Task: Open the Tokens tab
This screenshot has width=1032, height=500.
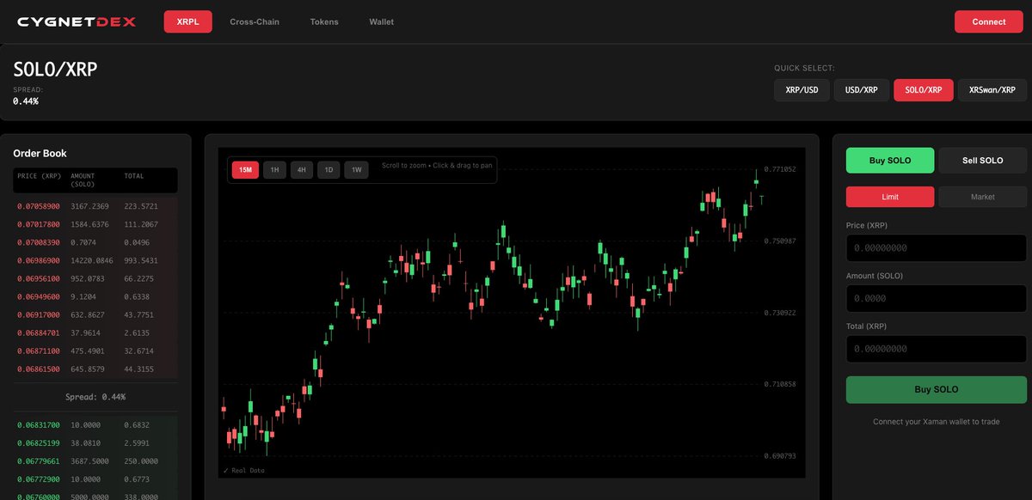Action: point(324,21)
